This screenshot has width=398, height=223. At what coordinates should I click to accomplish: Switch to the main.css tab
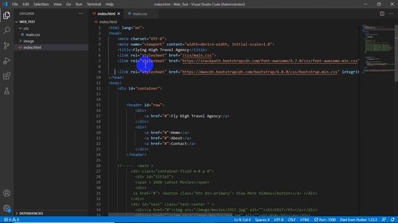(140, 14)
